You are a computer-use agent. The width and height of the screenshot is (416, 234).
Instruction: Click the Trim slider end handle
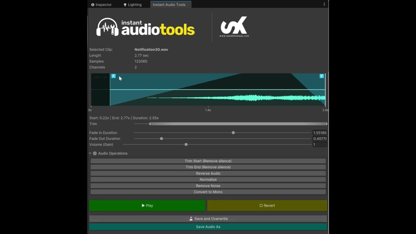pos(326,124)
